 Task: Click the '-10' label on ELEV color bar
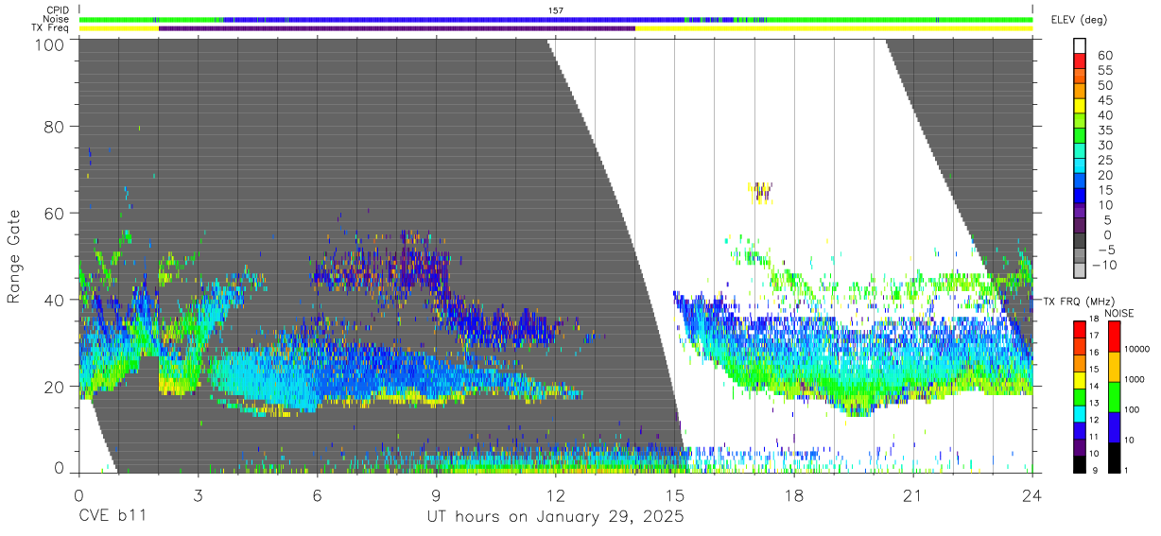(x=1103, y=265)
